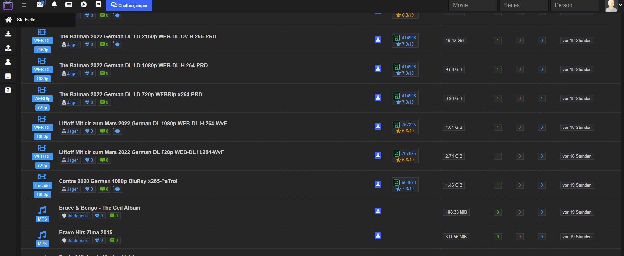Click music note icon for Bravo Hits Zima
Image resolution: width=624 pixels, height=256 pixels.
click(42, 234)
